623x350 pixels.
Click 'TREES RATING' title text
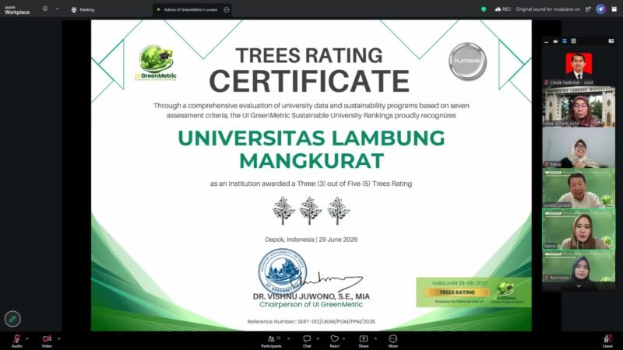309,55
